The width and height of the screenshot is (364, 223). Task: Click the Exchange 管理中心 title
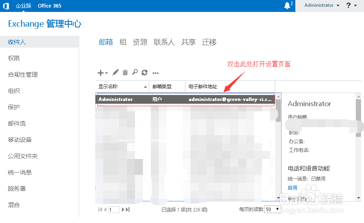(x=44, y=24)
